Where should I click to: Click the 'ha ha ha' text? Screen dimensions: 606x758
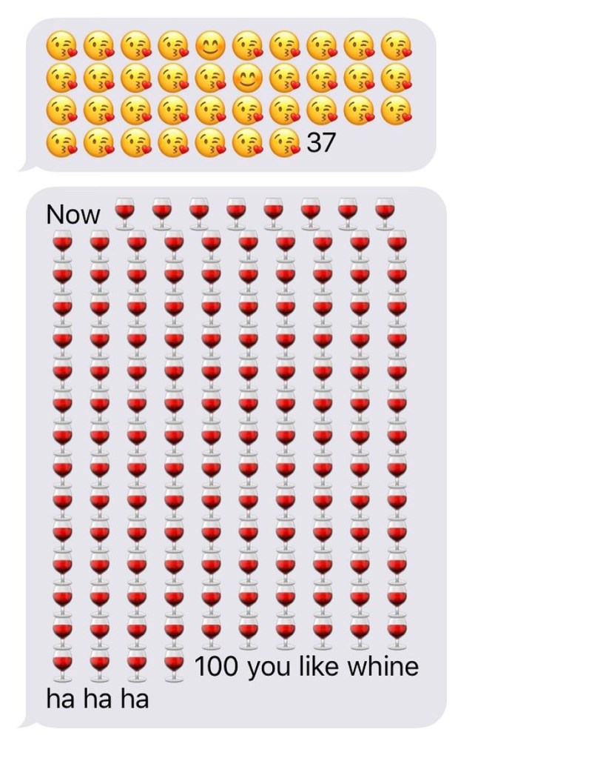click(x=98, y=699)
